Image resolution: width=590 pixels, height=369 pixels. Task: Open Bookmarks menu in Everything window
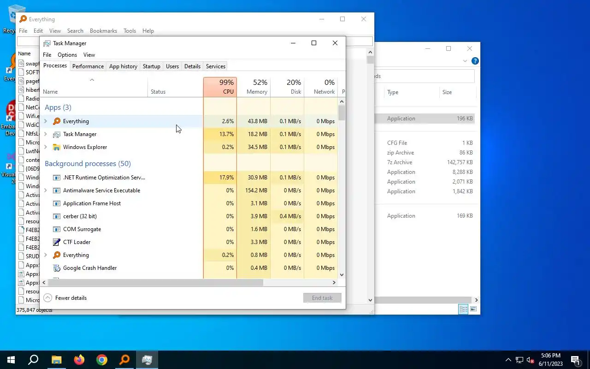point(103,31)
